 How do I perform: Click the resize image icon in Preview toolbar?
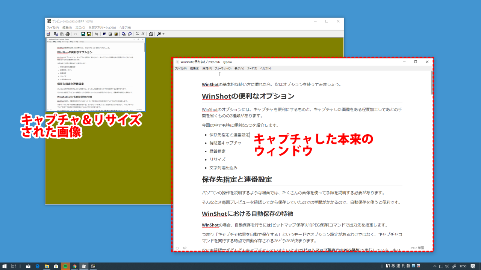pyautogui.click(x=151, y=34)
